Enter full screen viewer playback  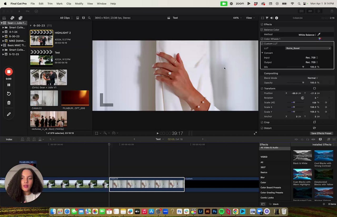tap(255, 133)
